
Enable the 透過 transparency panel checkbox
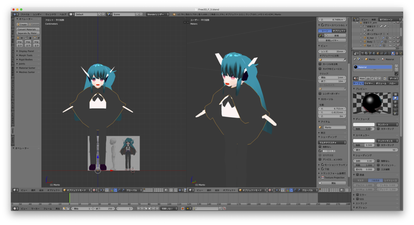[357, 175]
